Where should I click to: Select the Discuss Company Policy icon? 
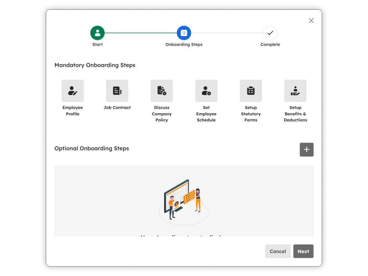[x=161, y=91]
